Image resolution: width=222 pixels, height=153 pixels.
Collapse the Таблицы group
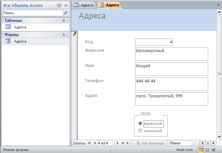(x=64, y=20)
